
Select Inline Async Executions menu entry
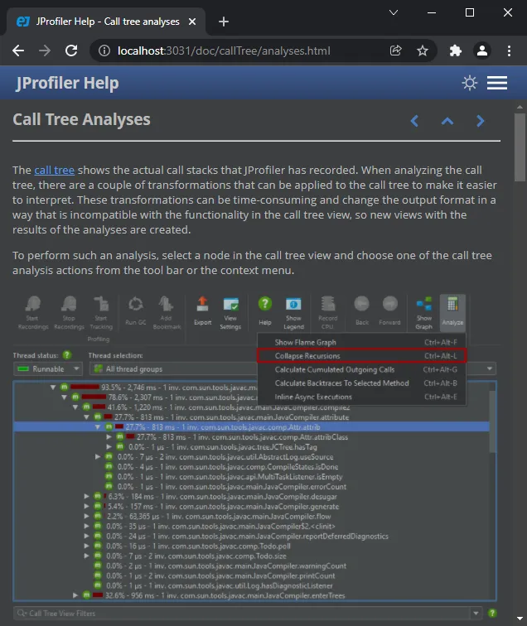[361, 397]
